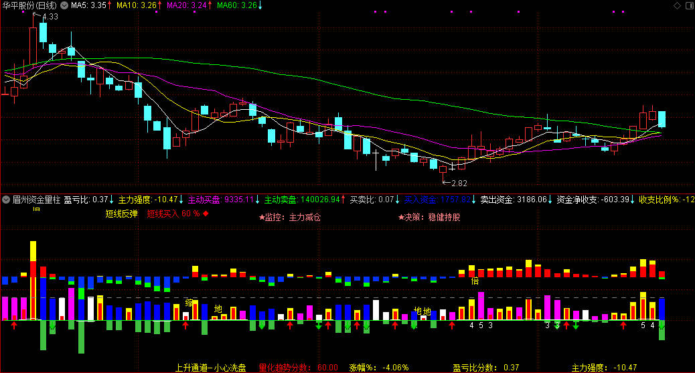This screenshot has width=695, height=373.
Task: Click the 缩 marker in the volume panel
Action: pos(189,303)
